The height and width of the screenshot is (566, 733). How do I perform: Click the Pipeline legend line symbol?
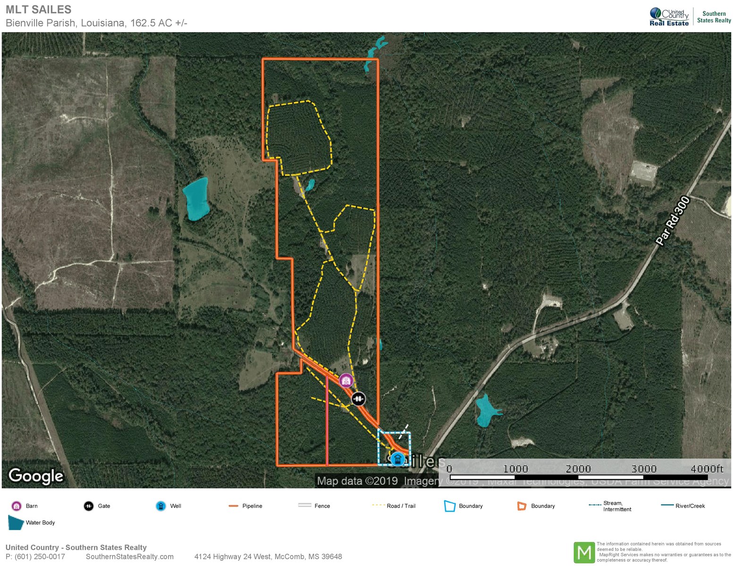tap(233, 506)
